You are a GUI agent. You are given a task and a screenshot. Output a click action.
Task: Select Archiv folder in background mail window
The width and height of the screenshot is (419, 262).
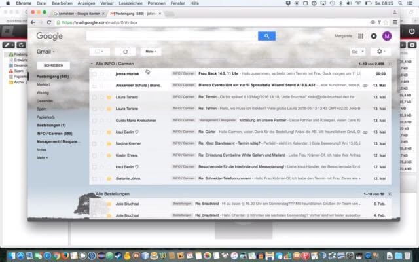[16, 82]
